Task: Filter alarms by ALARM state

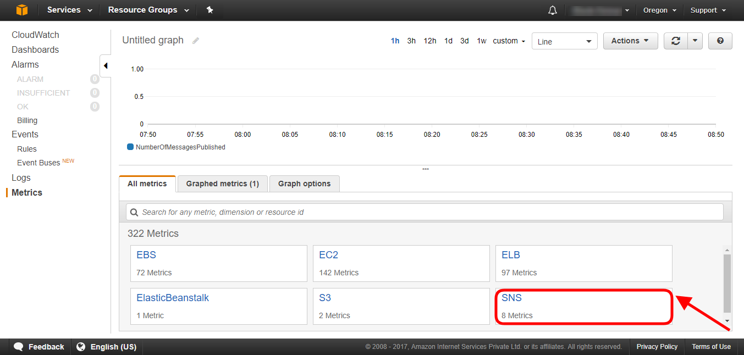Action: [30, 79]
